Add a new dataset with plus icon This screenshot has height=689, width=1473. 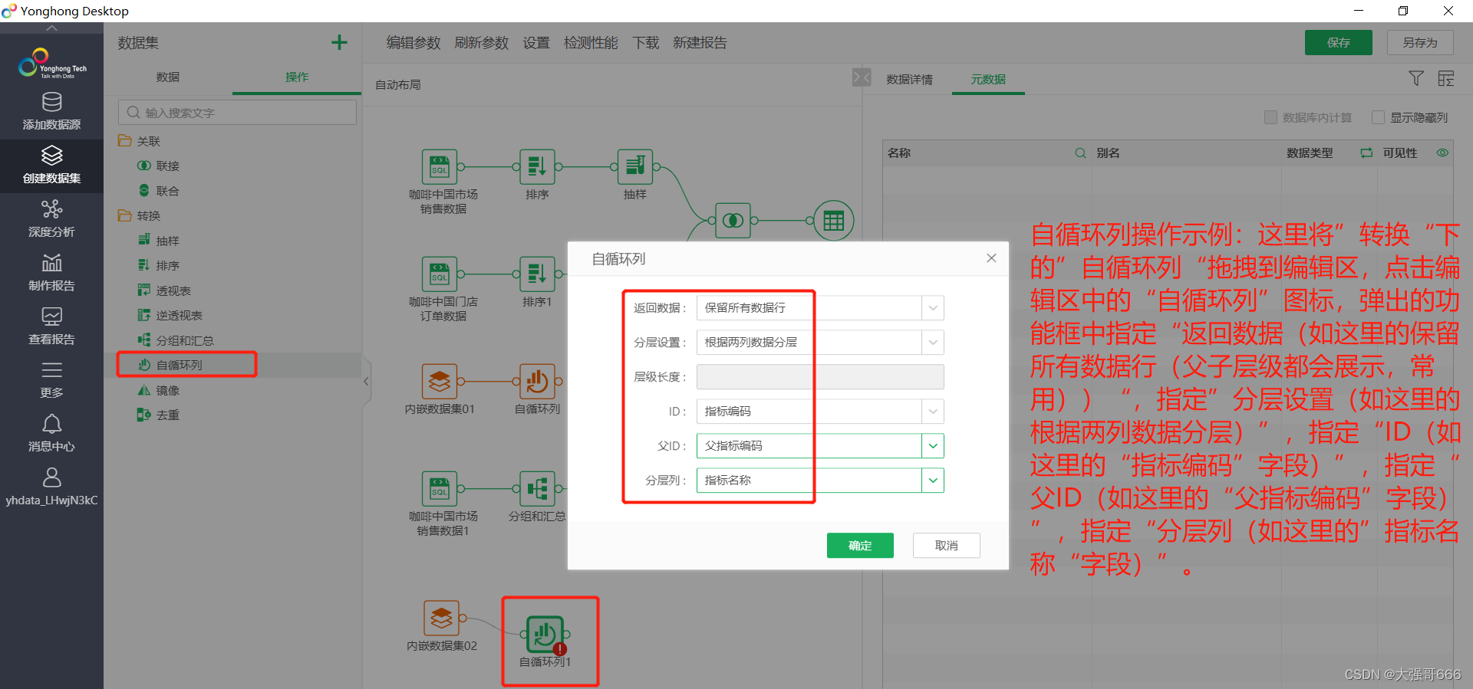[339, 43]
